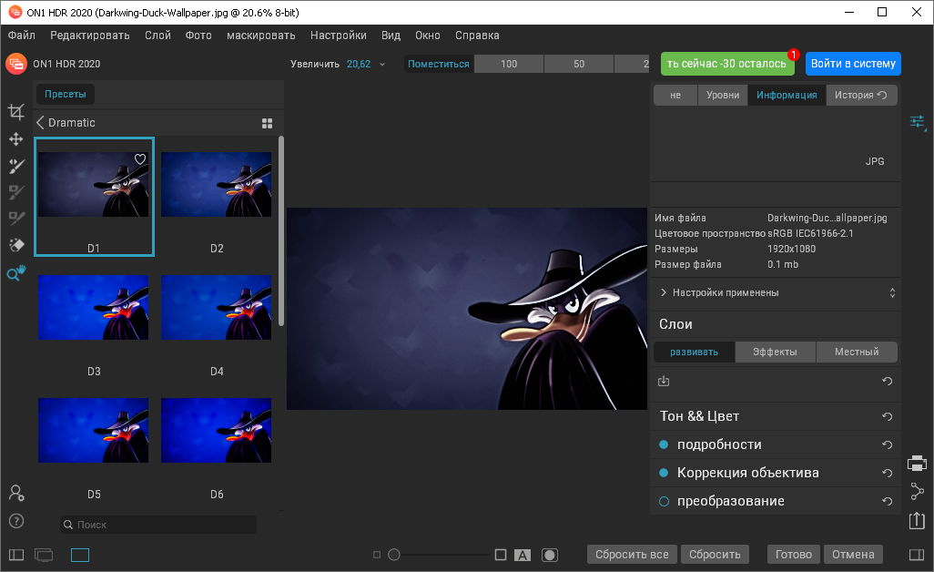
Task: Apply the D2 preset thumbnail
Action: click(217, 185)
